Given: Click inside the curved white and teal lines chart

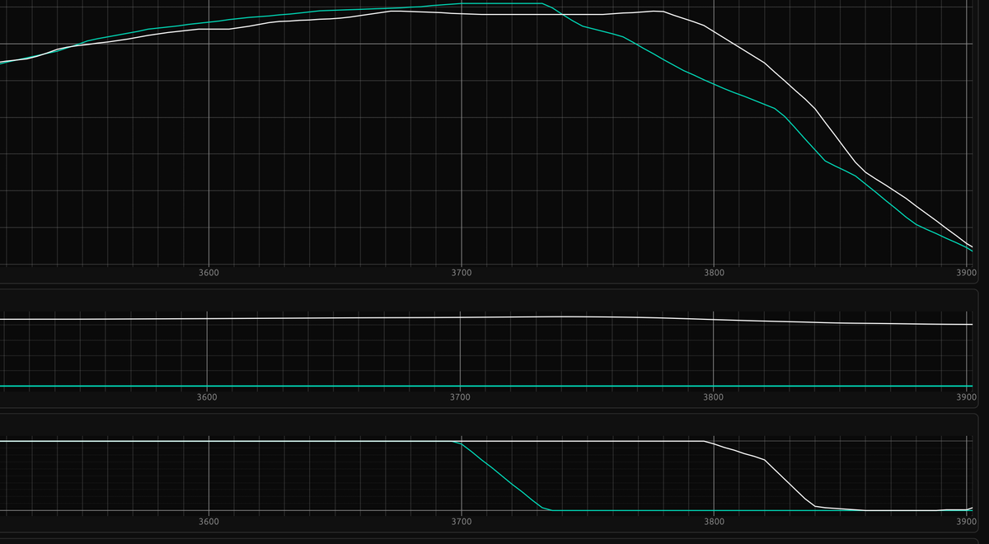Looking at the screenshot, I should pyautogui.click(x=486, y=132).
